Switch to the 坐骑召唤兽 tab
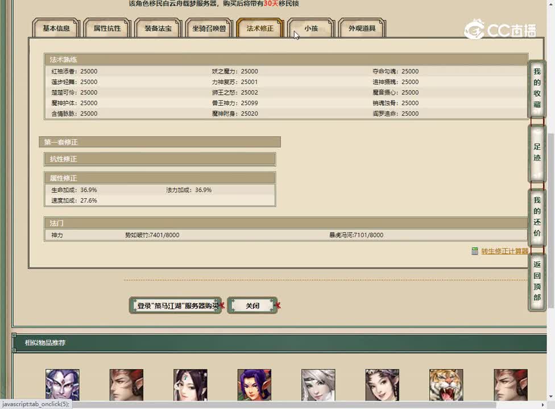Image resolution: width=555 pixels, height=409 pixels. click(x=209, y=28)
